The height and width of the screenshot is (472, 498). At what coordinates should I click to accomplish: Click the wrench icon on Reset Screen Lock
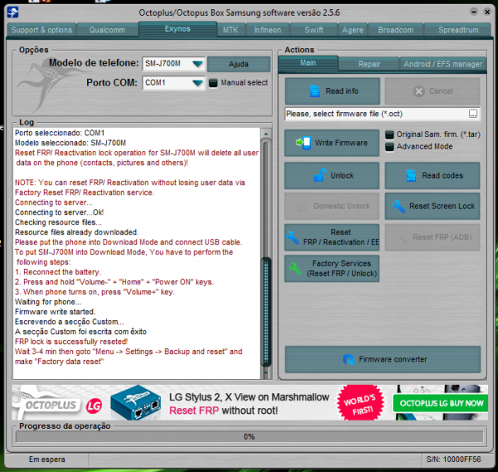[x=398, y=206]
